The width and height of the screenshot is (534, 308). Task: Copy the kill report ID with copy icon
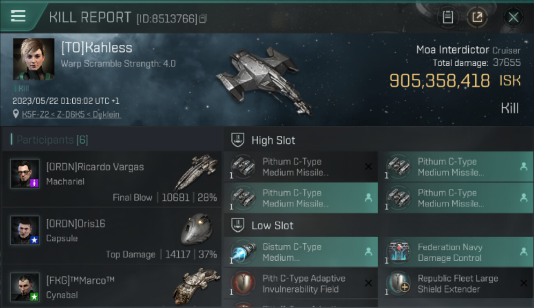(x=203, y=19)
